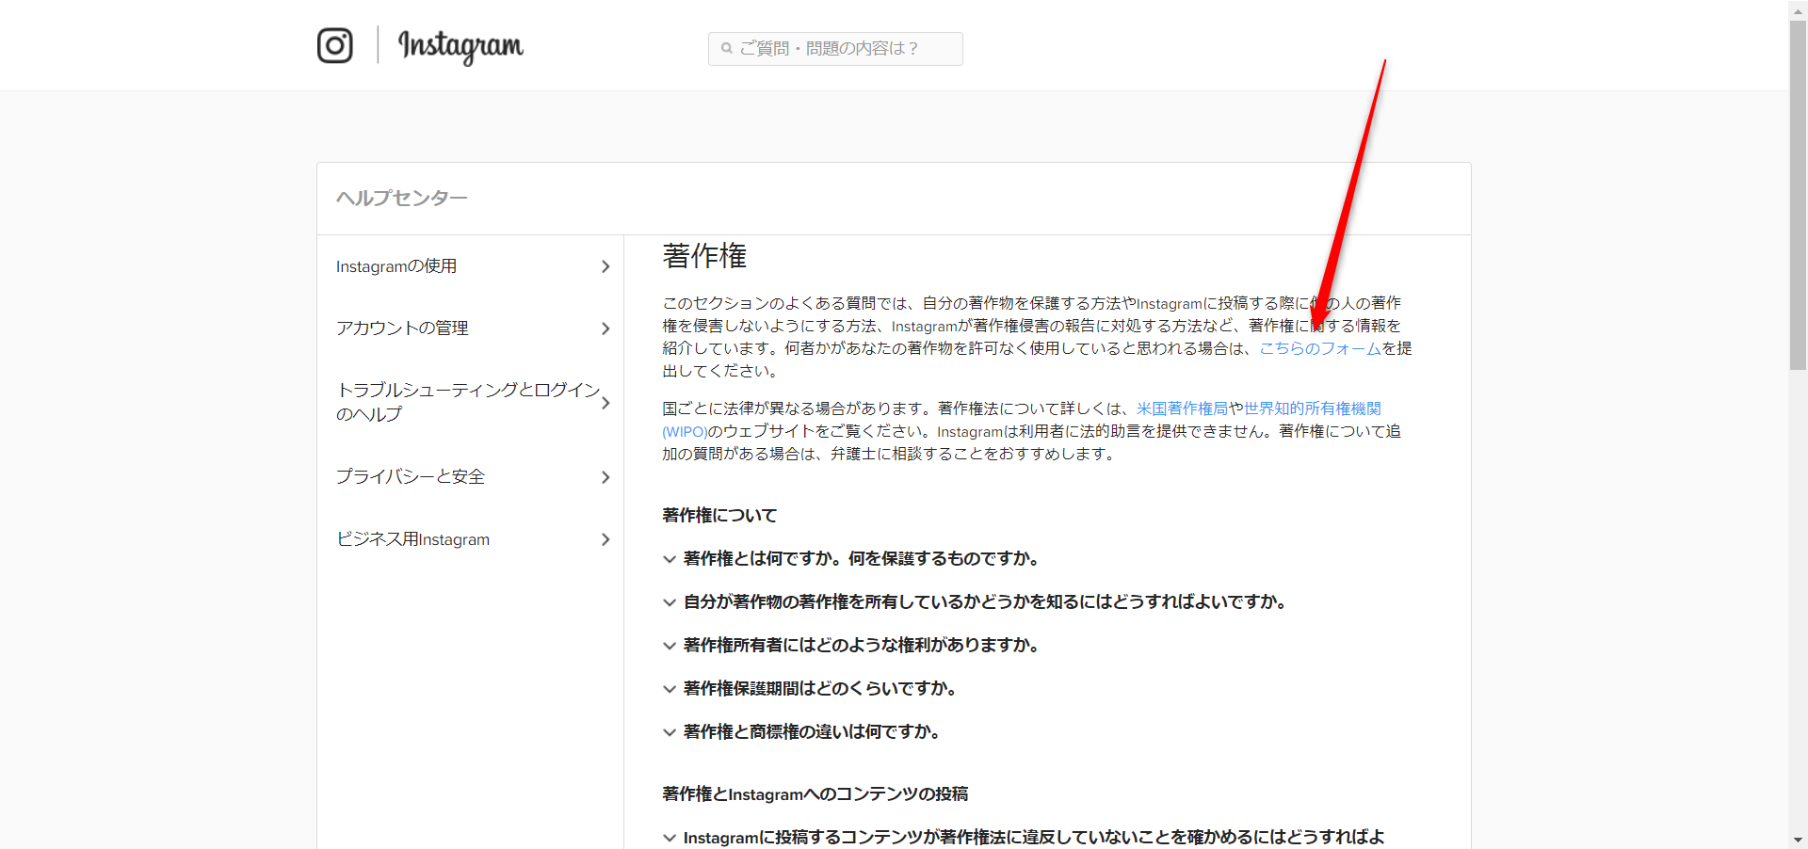Screen dimensions: 1808x849
Task: Click the search magnifier icon
Action: pos(727,48)
